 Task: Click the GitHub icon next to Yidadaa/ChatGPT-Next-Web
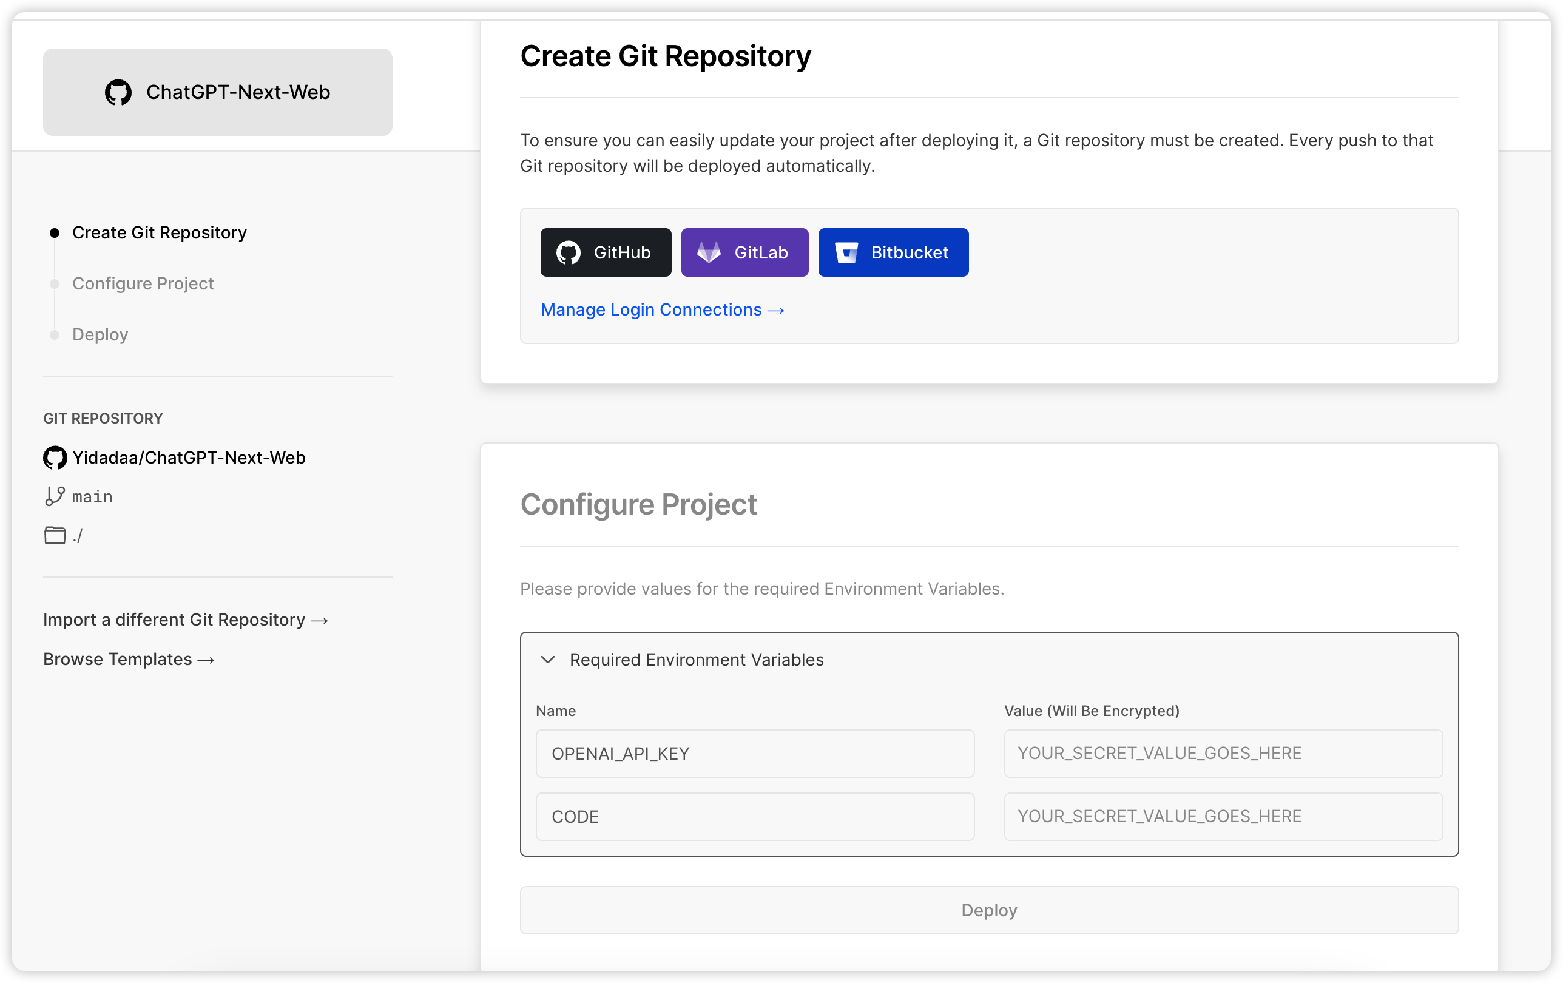tap(55, 458)
